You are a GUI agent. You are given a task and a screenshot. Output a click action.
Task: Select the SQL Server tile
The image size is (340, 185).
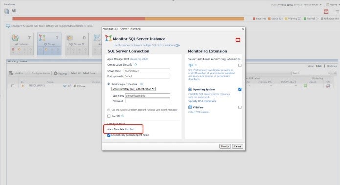(49, 44)
